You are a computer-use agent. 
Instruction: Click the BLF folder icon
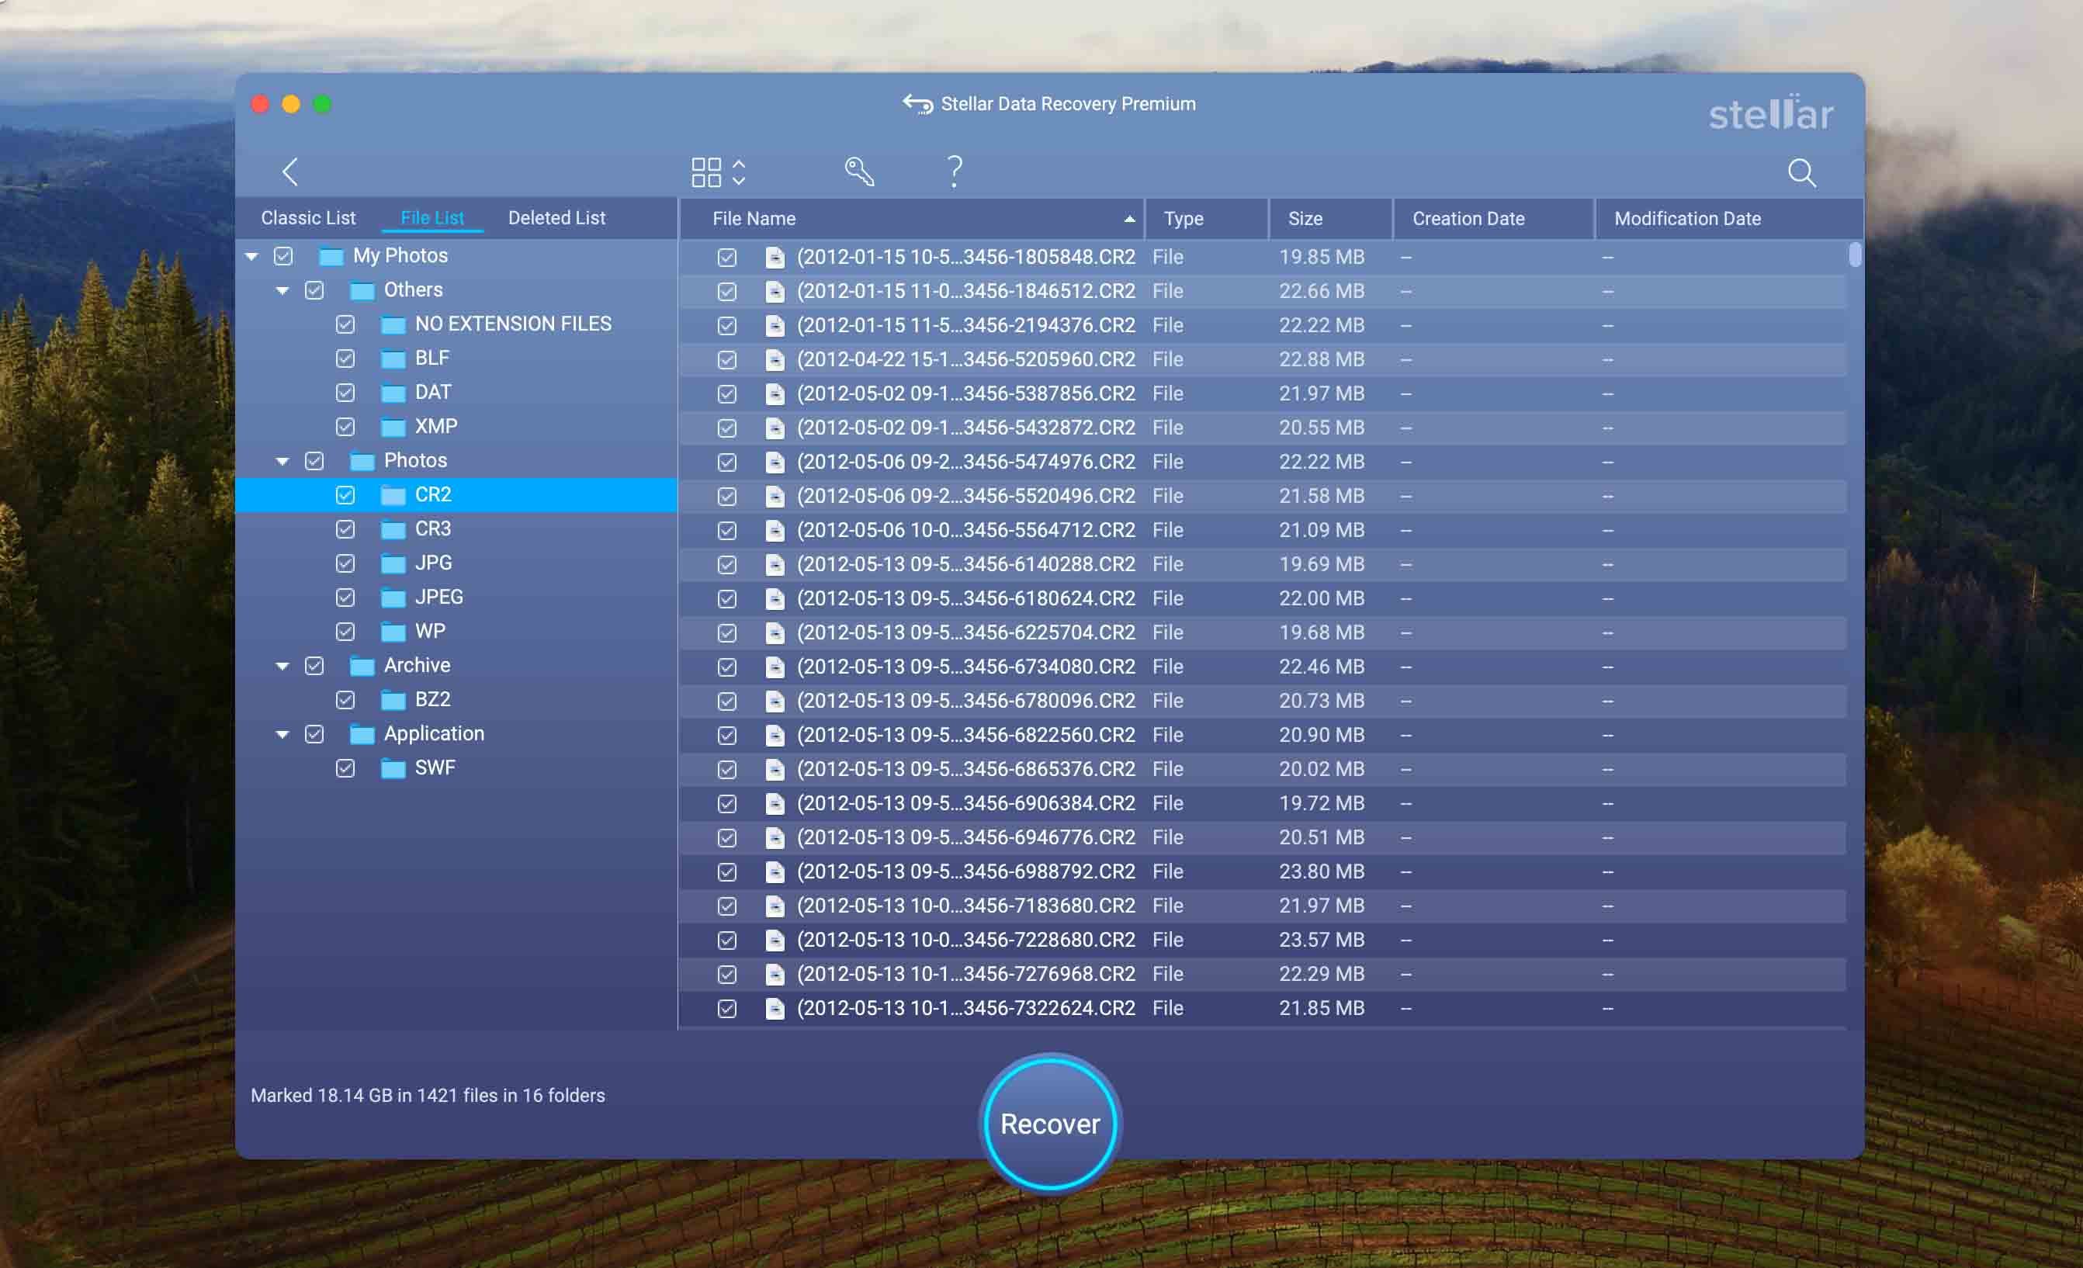pyautogui.click(x=393, y=359)
